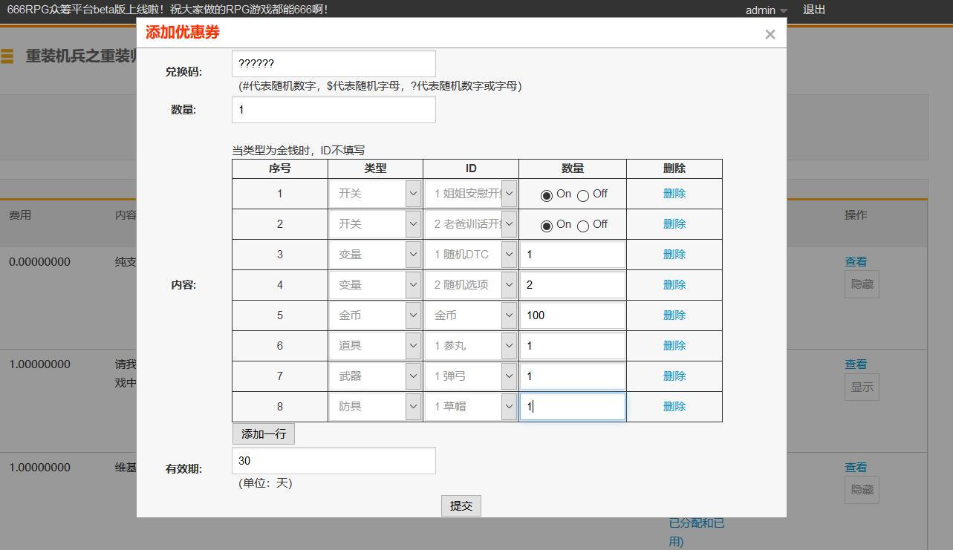Open type dropdown in row 1

[375, 194]
